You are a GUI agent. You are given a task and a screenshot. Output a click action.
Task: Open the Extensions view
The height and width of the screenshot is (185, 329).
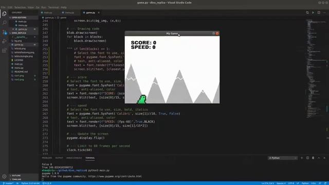(4, 50)
